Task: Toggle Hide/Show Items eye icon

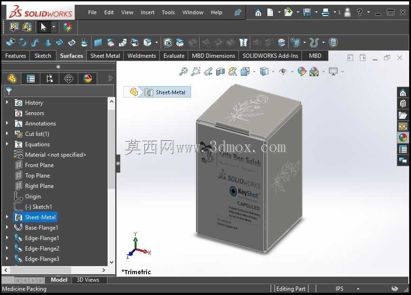Action: click(x=283, y=72)
